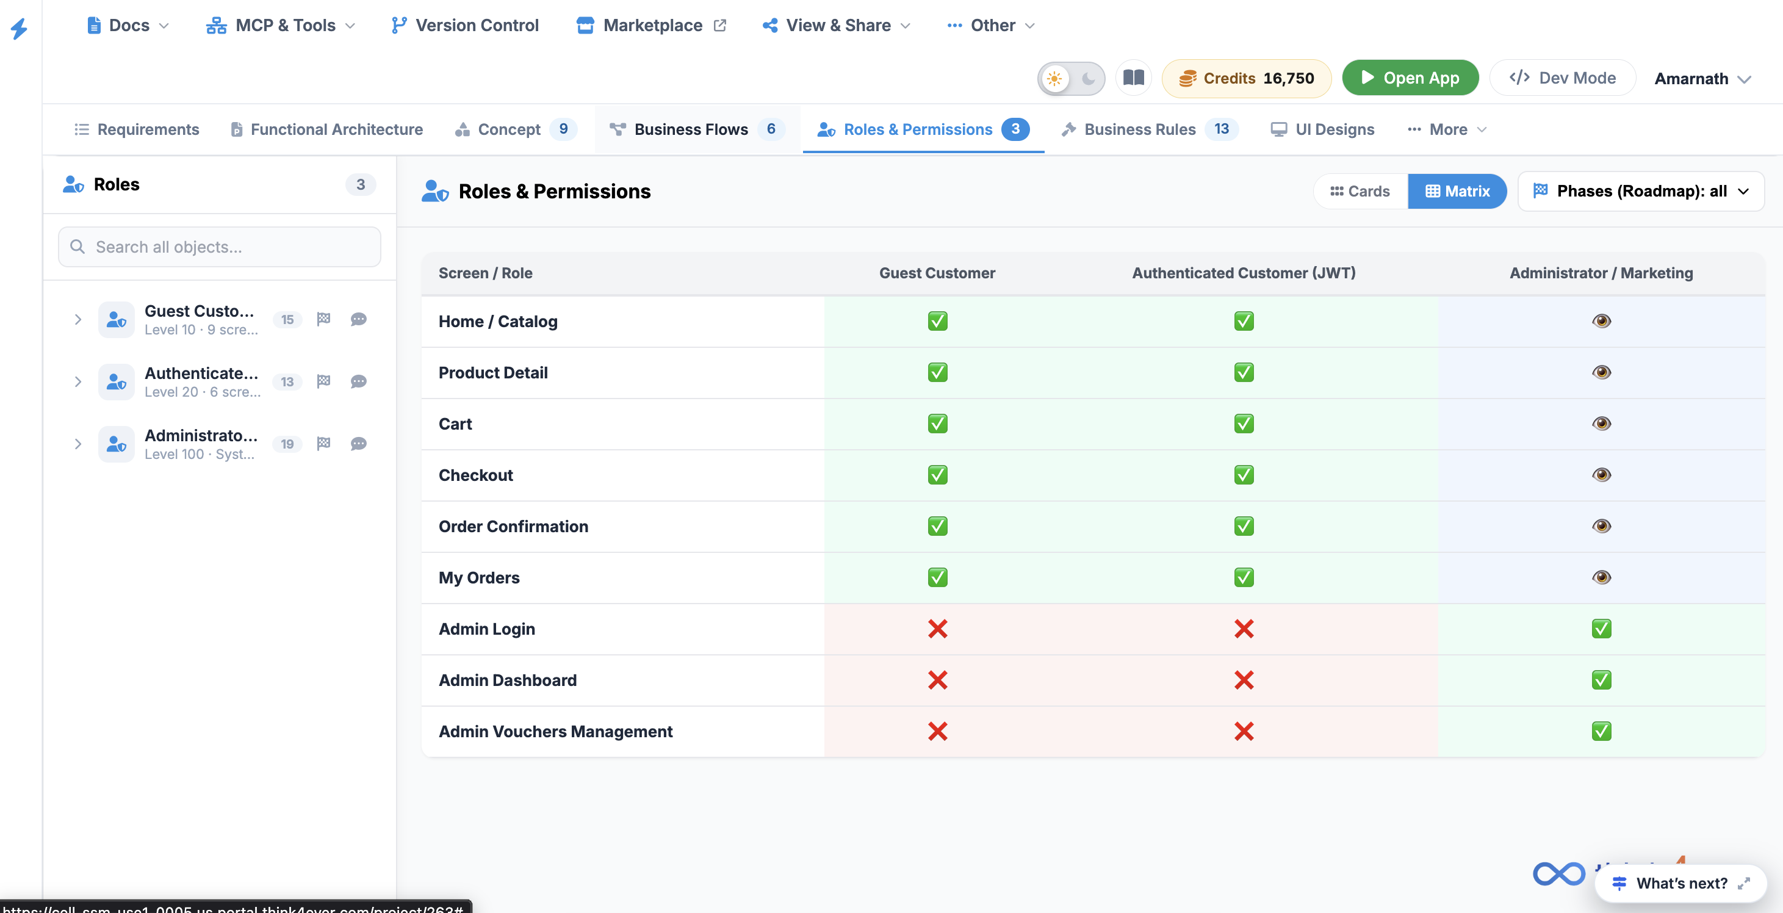Toggle Administrator view permission for My Orders
Viewport: 1783px width, 913px height.
point(1601,577)
